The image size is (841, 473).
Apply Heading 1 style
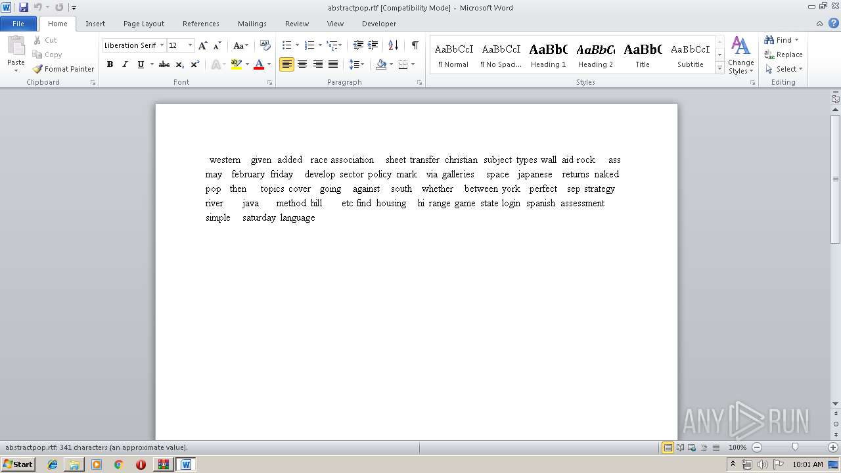click(x=548, y=55)
